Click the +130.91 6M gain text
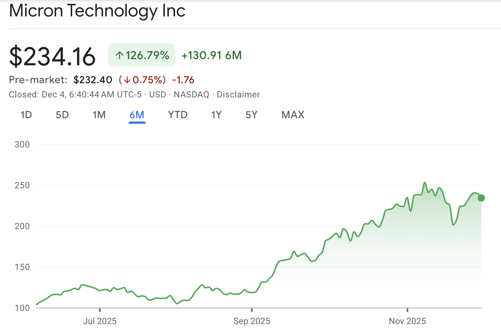This screenshot has width=501, height=335. (x=211, y=55)
